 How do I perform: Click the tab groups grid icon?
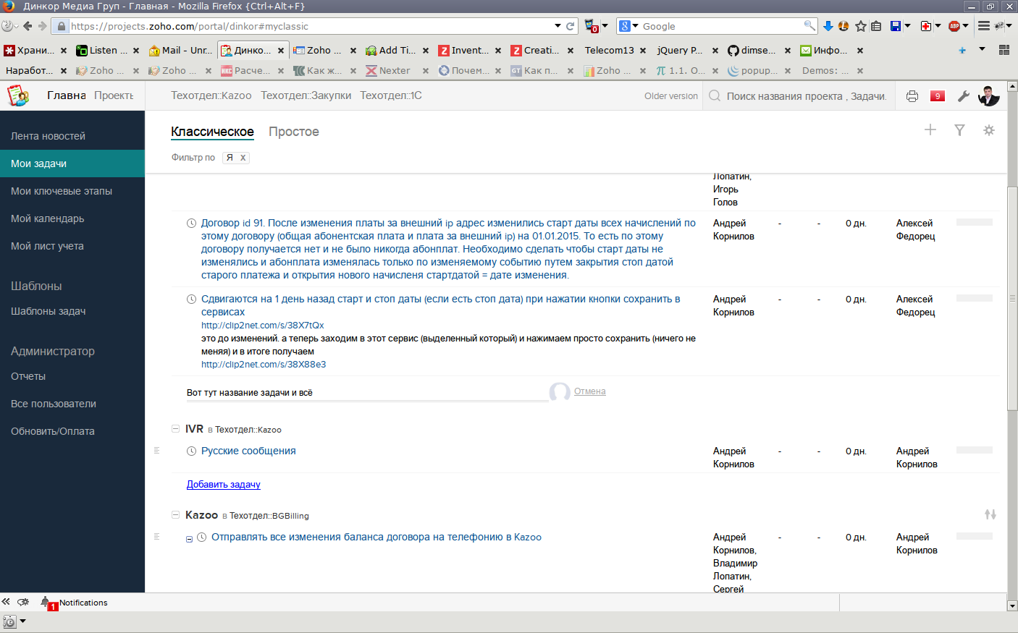pos(1004,50)
